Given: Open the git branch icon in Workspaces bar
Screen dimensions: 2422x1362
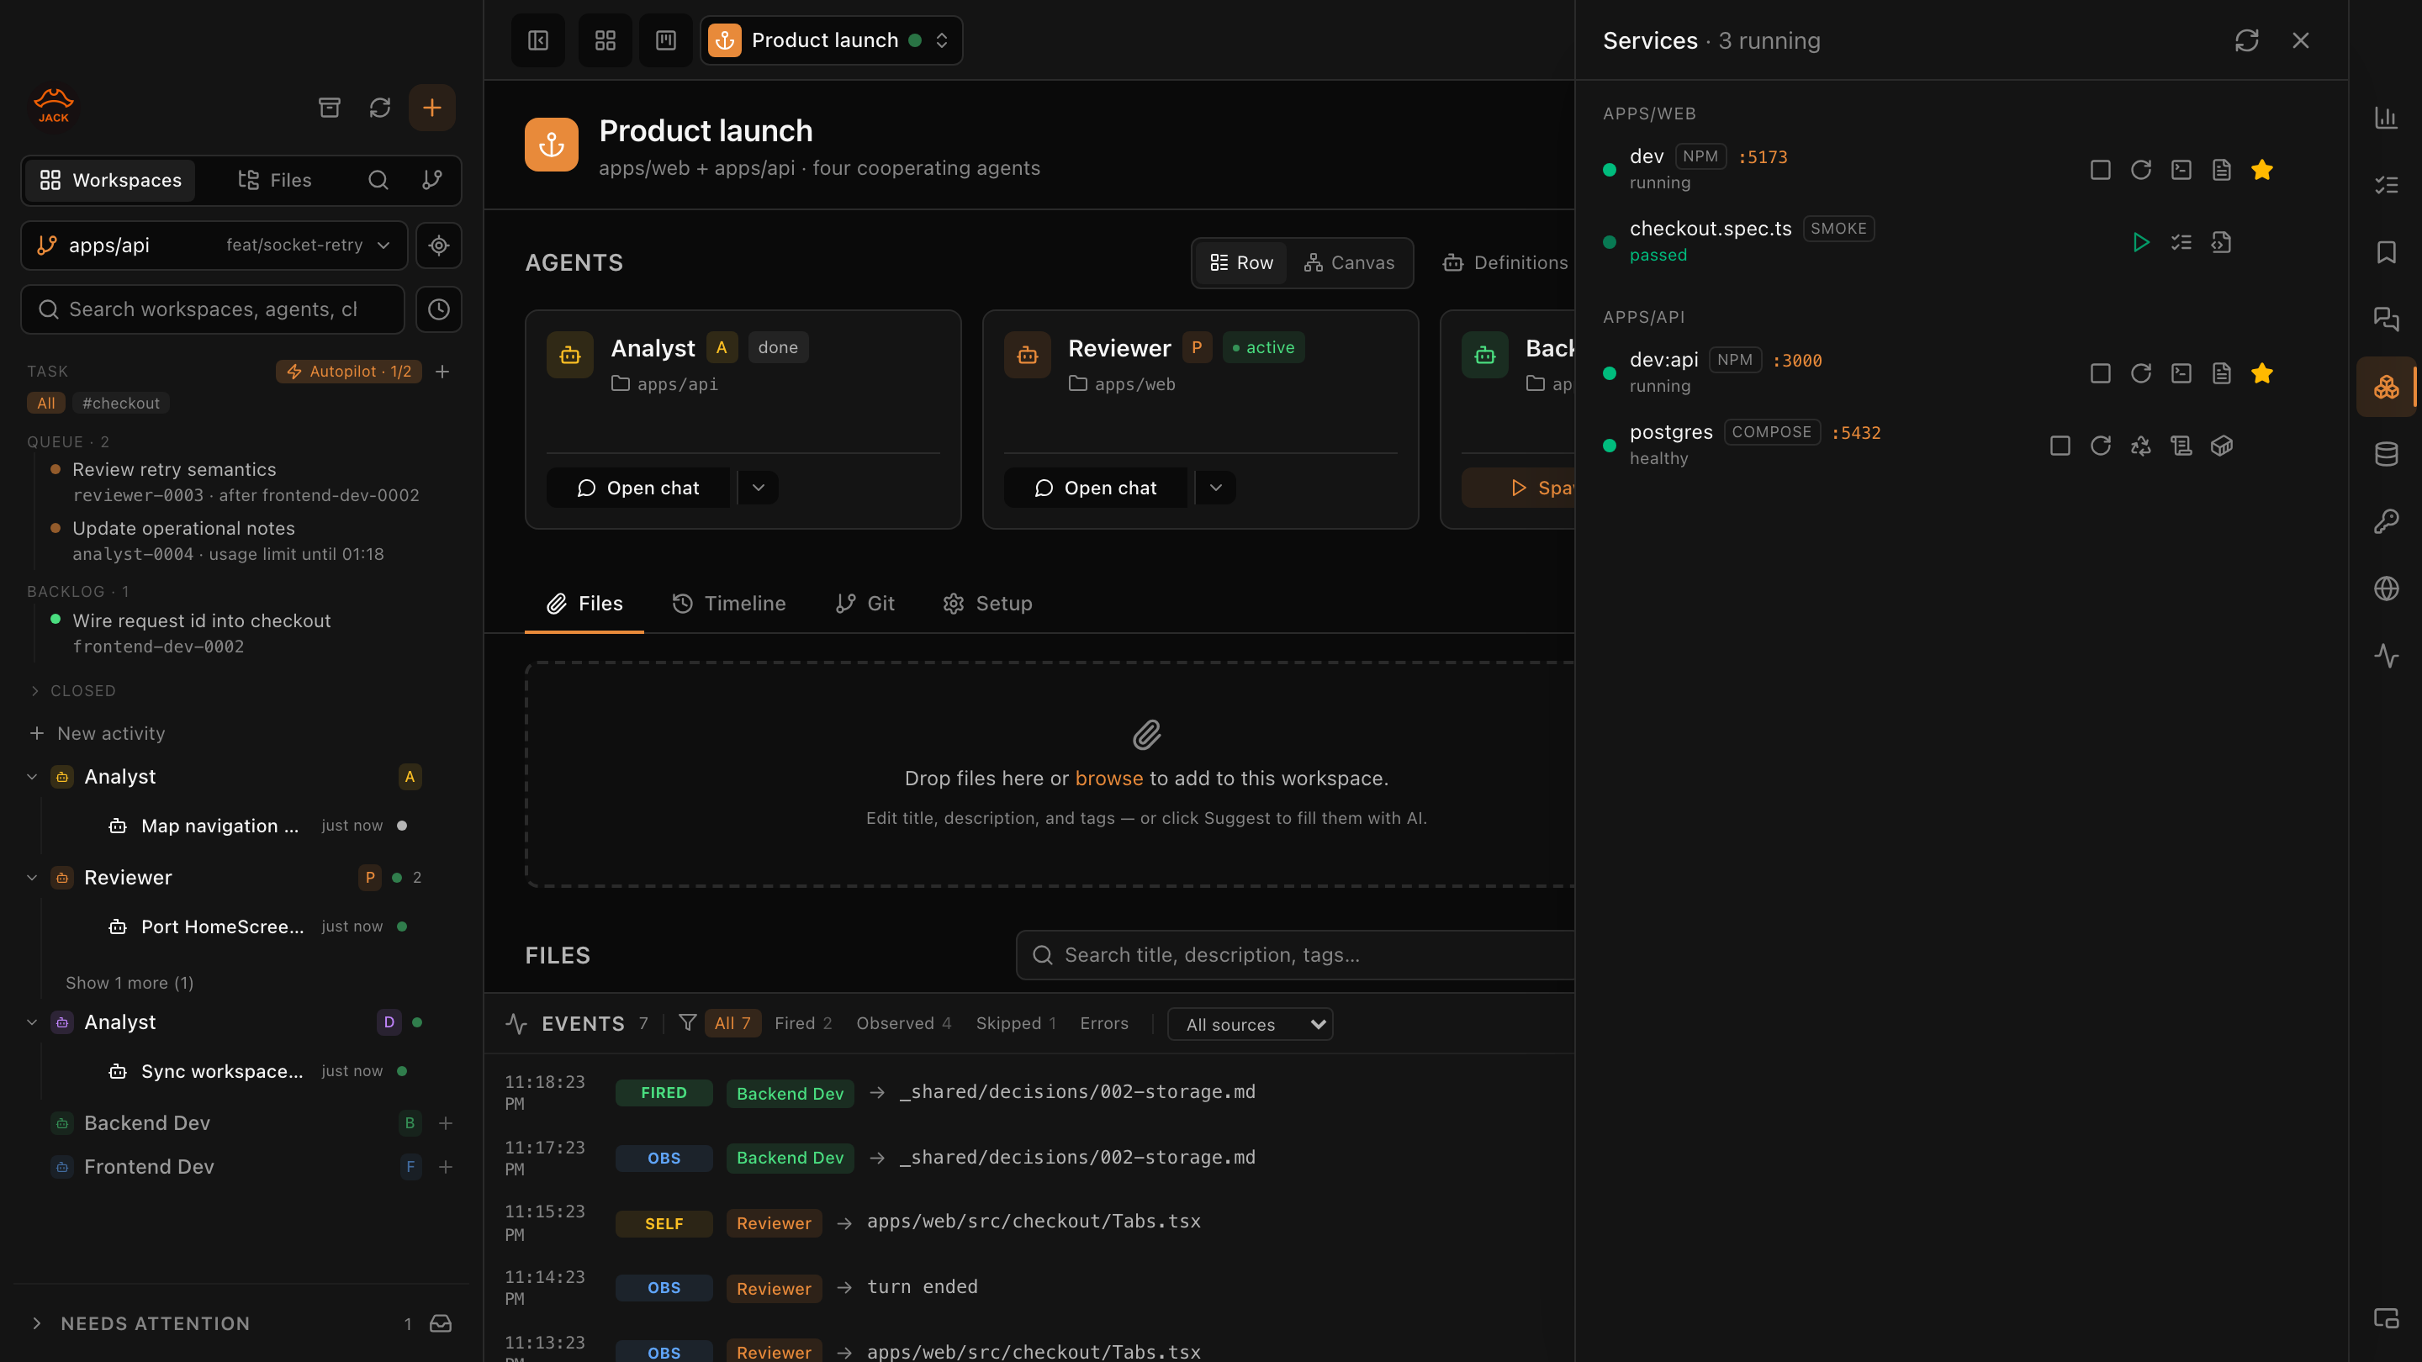Looking at the screenshot, I should click(x=431, y=181).
